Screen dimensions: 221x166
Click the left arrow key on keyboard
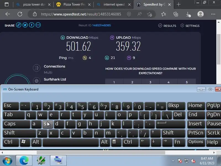144,142
